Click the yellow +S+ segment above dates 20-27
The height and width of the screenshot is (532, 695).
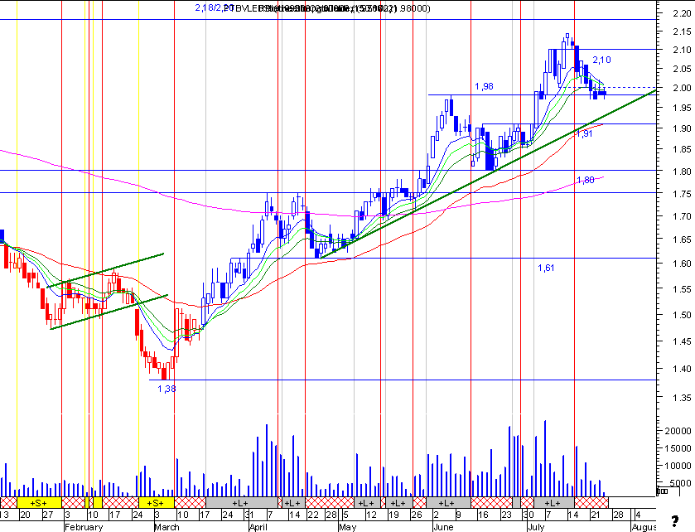pyautogui.click(x=39, y=503)
